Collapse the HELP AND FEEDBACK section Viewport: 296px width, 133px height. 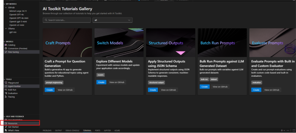point(5,116)
